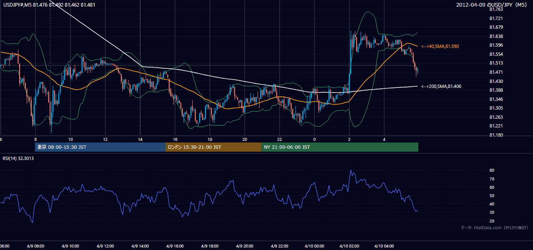The height and width of the screenshot is (250, 533).
Task: Select the 2012-04-09 のUSD/JPY (M5) chart title
Action: (x=492, y=5)
